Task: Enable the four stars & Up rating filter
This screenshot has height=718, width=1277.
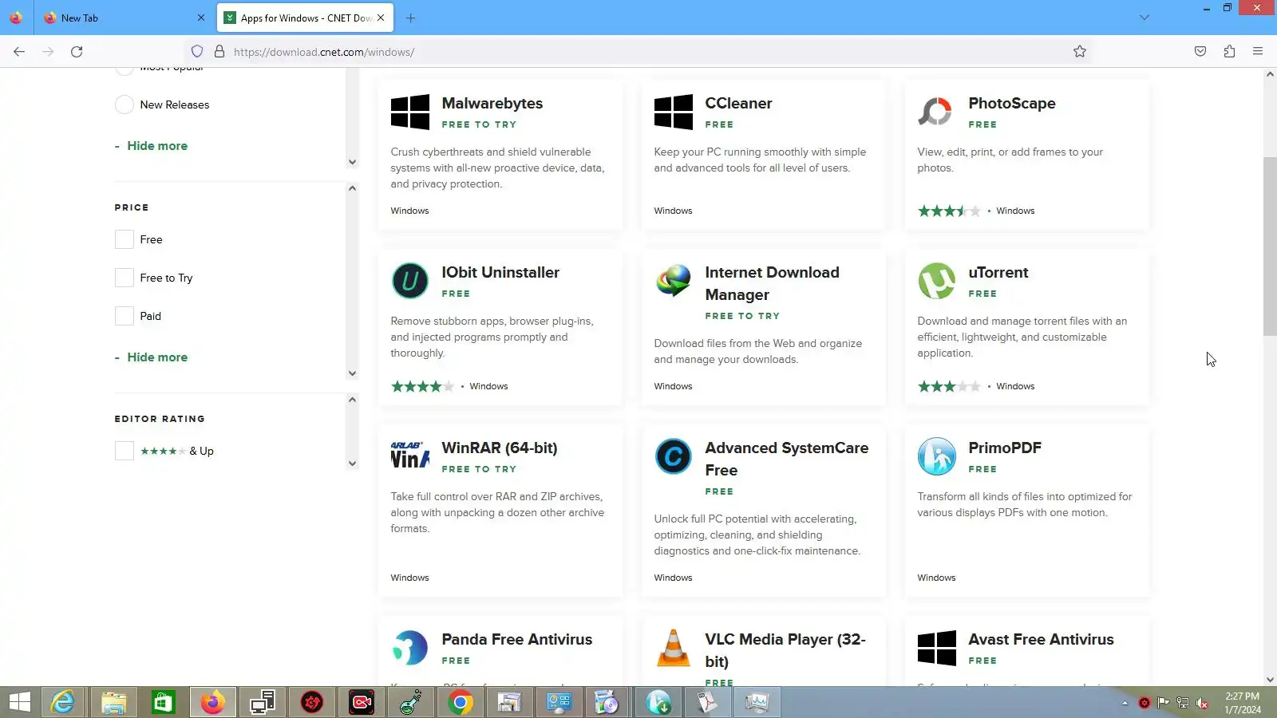Action: coord(125,451)
